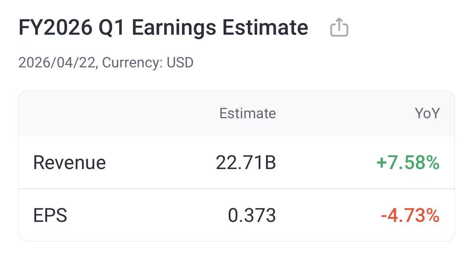Select the Revenue row label
Viewport: 473px width, 257px height.
click(x=69, y=163)
